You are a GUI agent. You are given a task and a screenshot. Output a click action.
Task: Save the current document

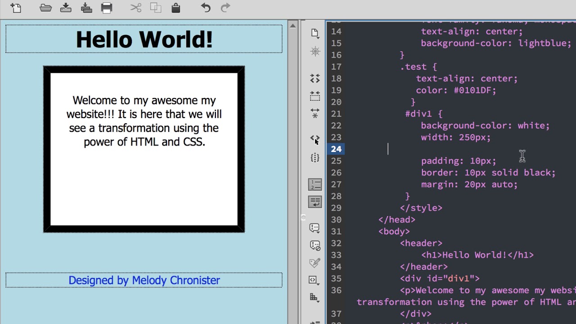point(66,8)
